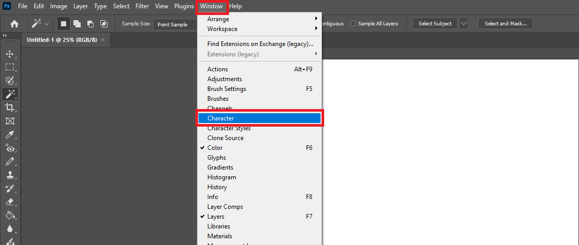Open Gradients panel from the menu
579x245 pixels.
[220, 167]
